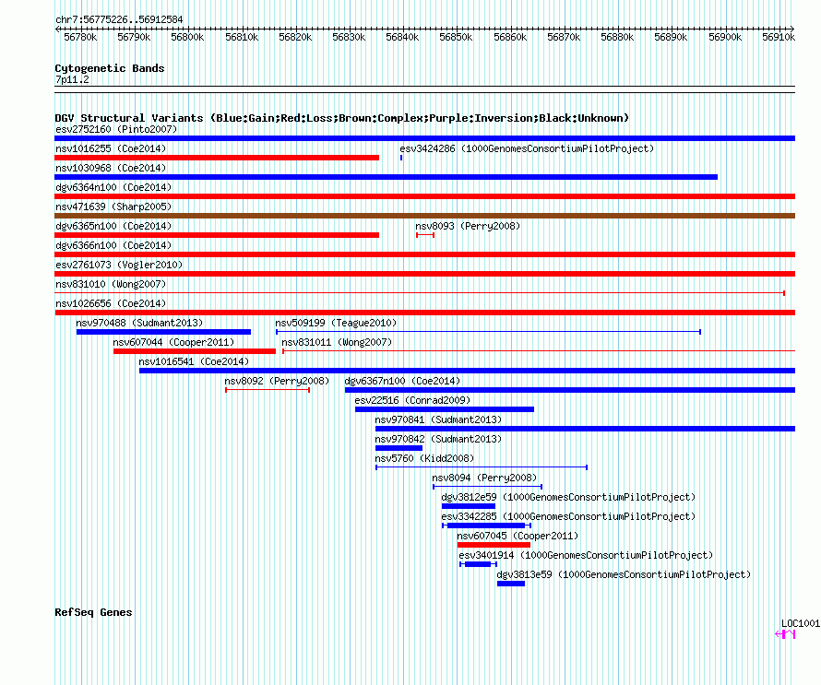
Task: Click the 56780k ruler tick label
Action: pyautogui.click(x=80, y=37)
